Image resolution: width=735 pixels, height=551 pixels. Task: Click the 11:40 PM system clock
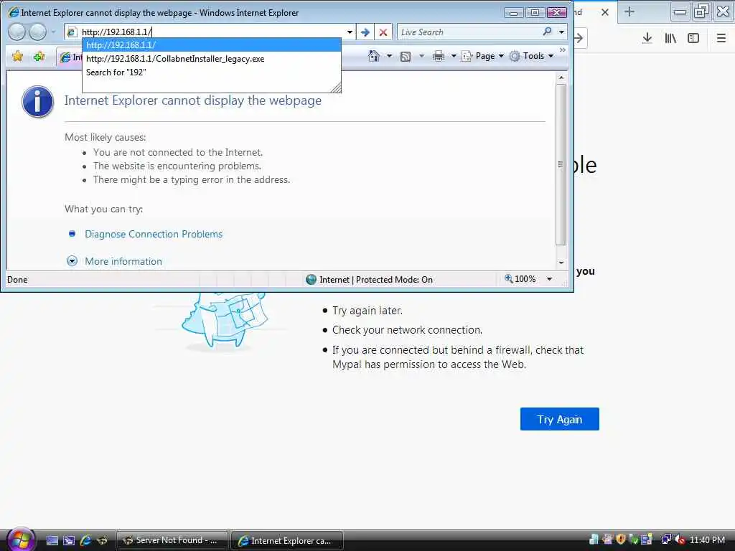pos(707,540)
